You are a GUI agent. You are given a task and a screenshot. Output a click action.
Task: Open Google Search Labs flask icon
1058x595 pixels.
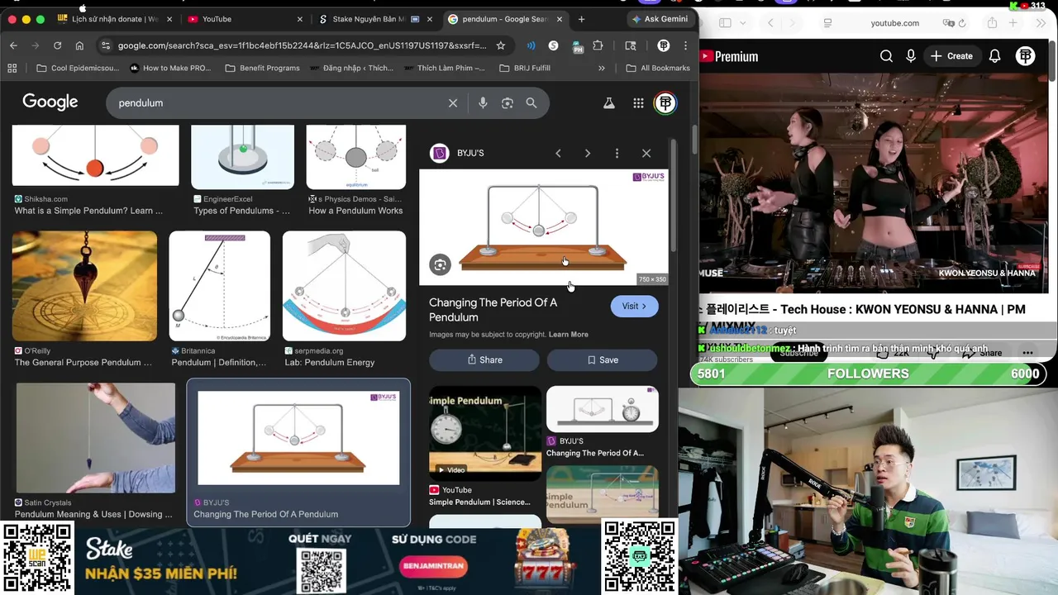pos(609,103)
